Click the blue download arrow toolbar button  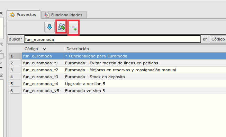click(x=49, y=27)
